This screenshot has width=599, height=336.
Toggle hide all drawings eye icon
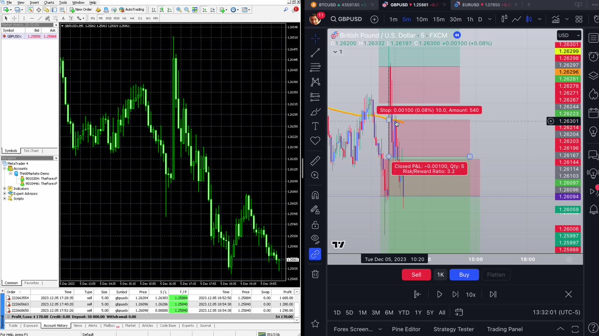pyautogui.click(x=315, y=239)
